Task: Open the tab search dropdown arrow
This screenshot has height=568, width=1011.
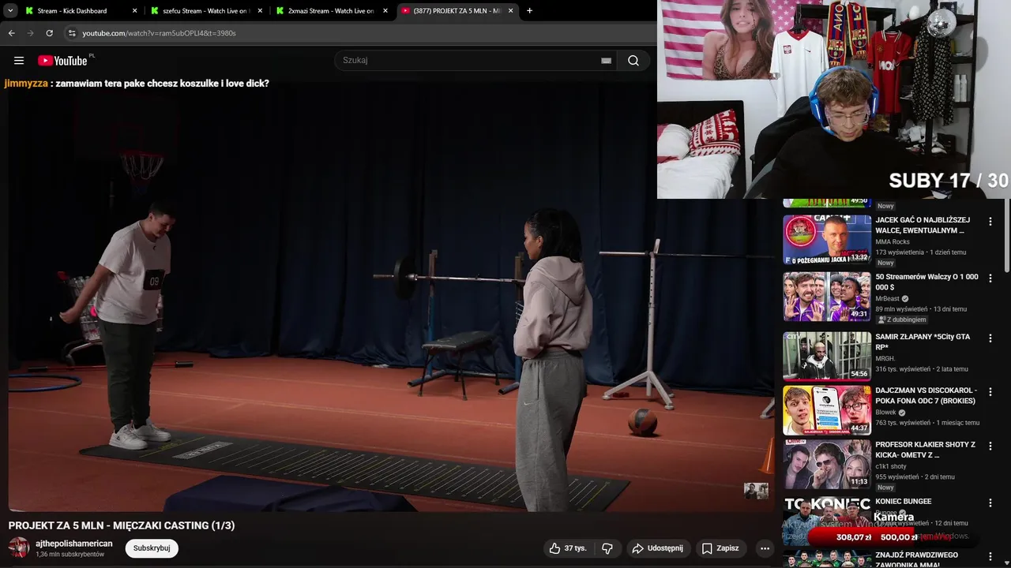Action: [11, 11]
